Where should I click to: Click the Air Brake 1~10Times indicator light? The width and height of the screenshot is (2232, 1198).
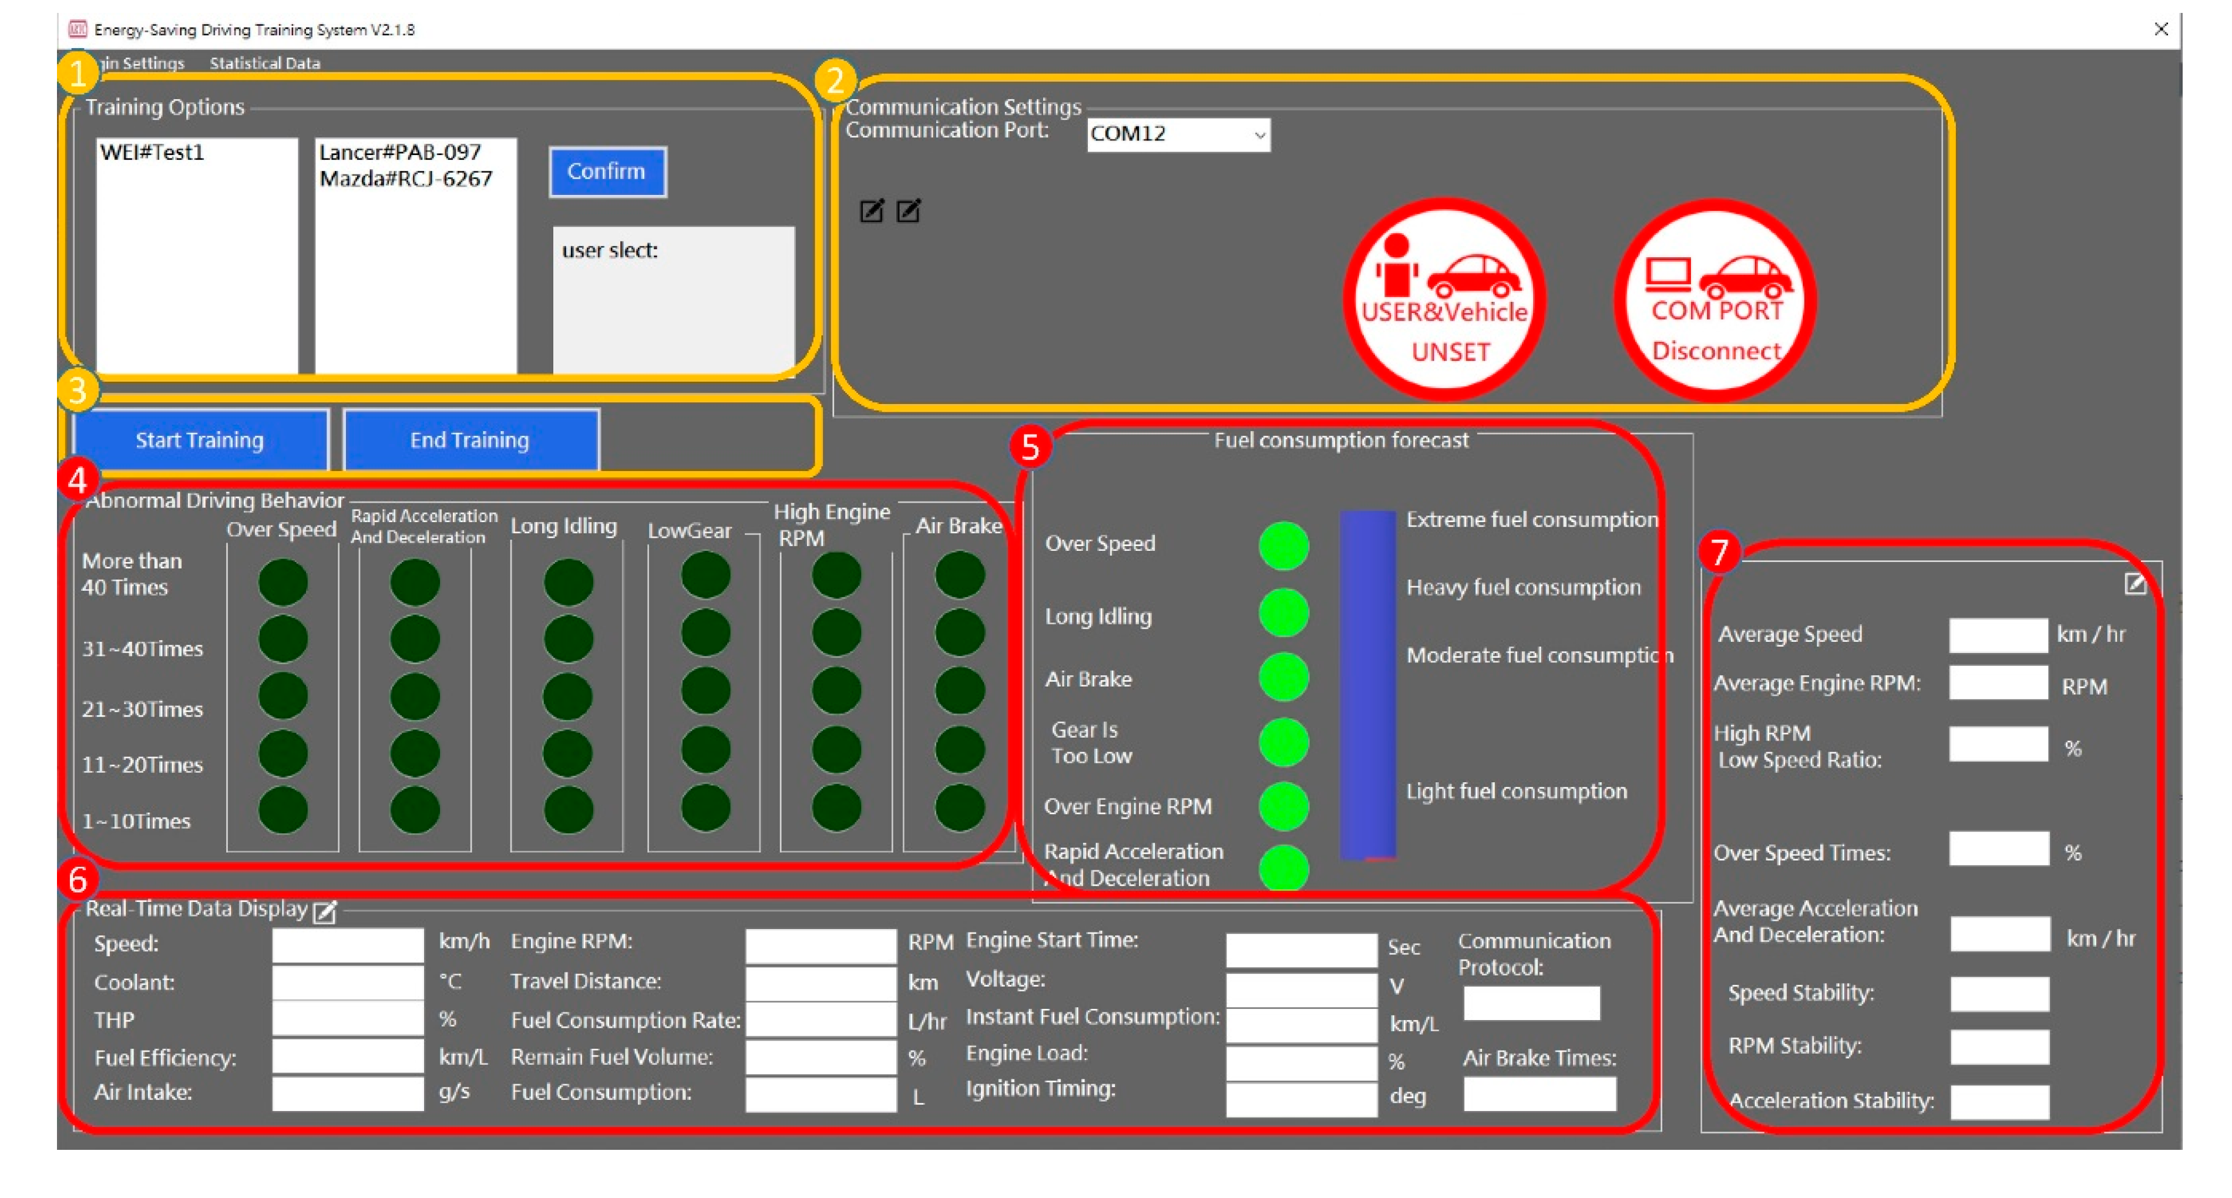coord(959,808)
